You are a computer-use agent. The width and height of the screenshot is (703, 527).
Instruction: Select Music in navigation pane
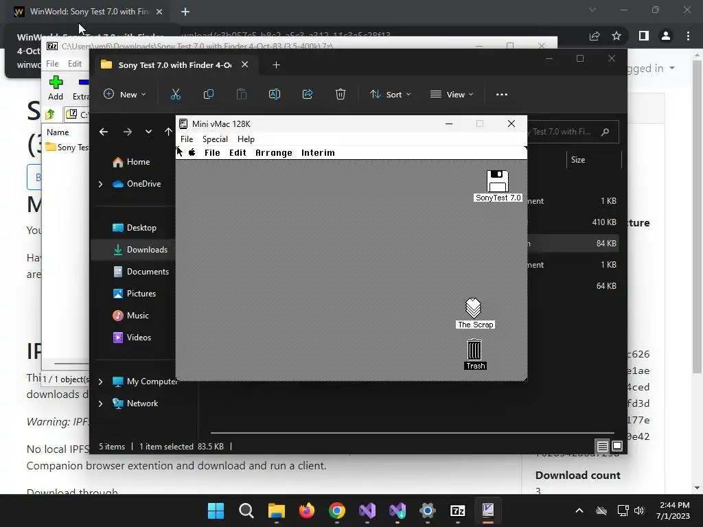130,316
